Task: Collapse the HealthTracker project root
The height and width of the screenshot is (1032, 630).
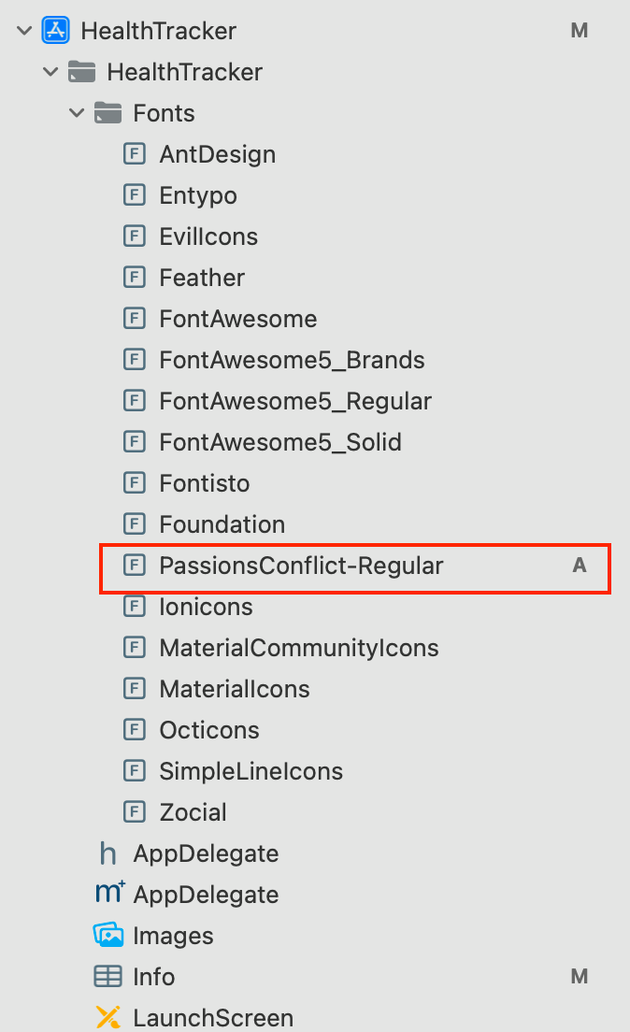Action: pos(21,30)
